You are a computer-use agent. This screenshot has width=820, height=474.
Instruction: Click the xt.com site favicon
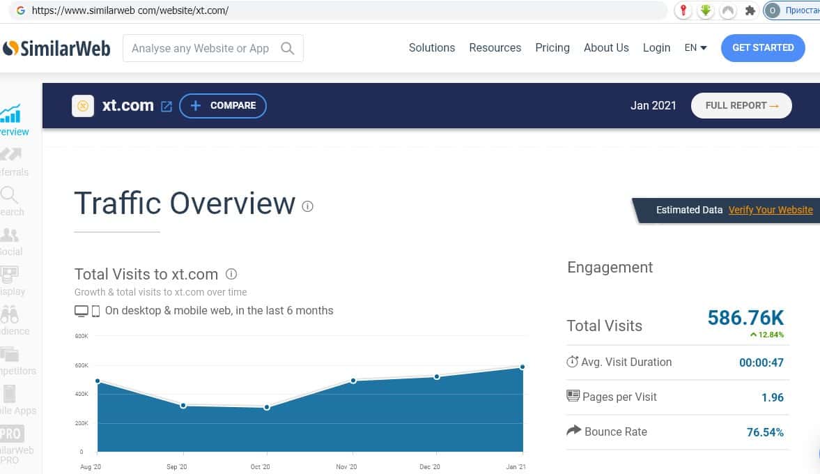(x=83, y=106)
